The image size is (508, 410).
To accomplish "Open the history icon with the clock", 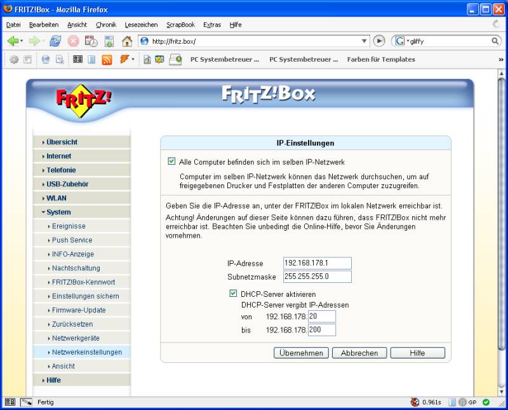I will (x=91, y=41).
